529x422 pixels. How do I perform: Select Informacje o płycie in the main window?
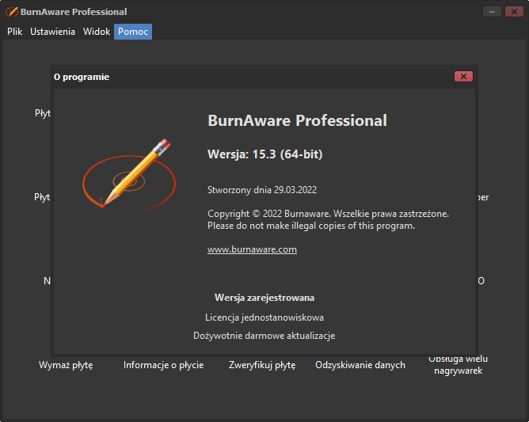click(164, 365)
